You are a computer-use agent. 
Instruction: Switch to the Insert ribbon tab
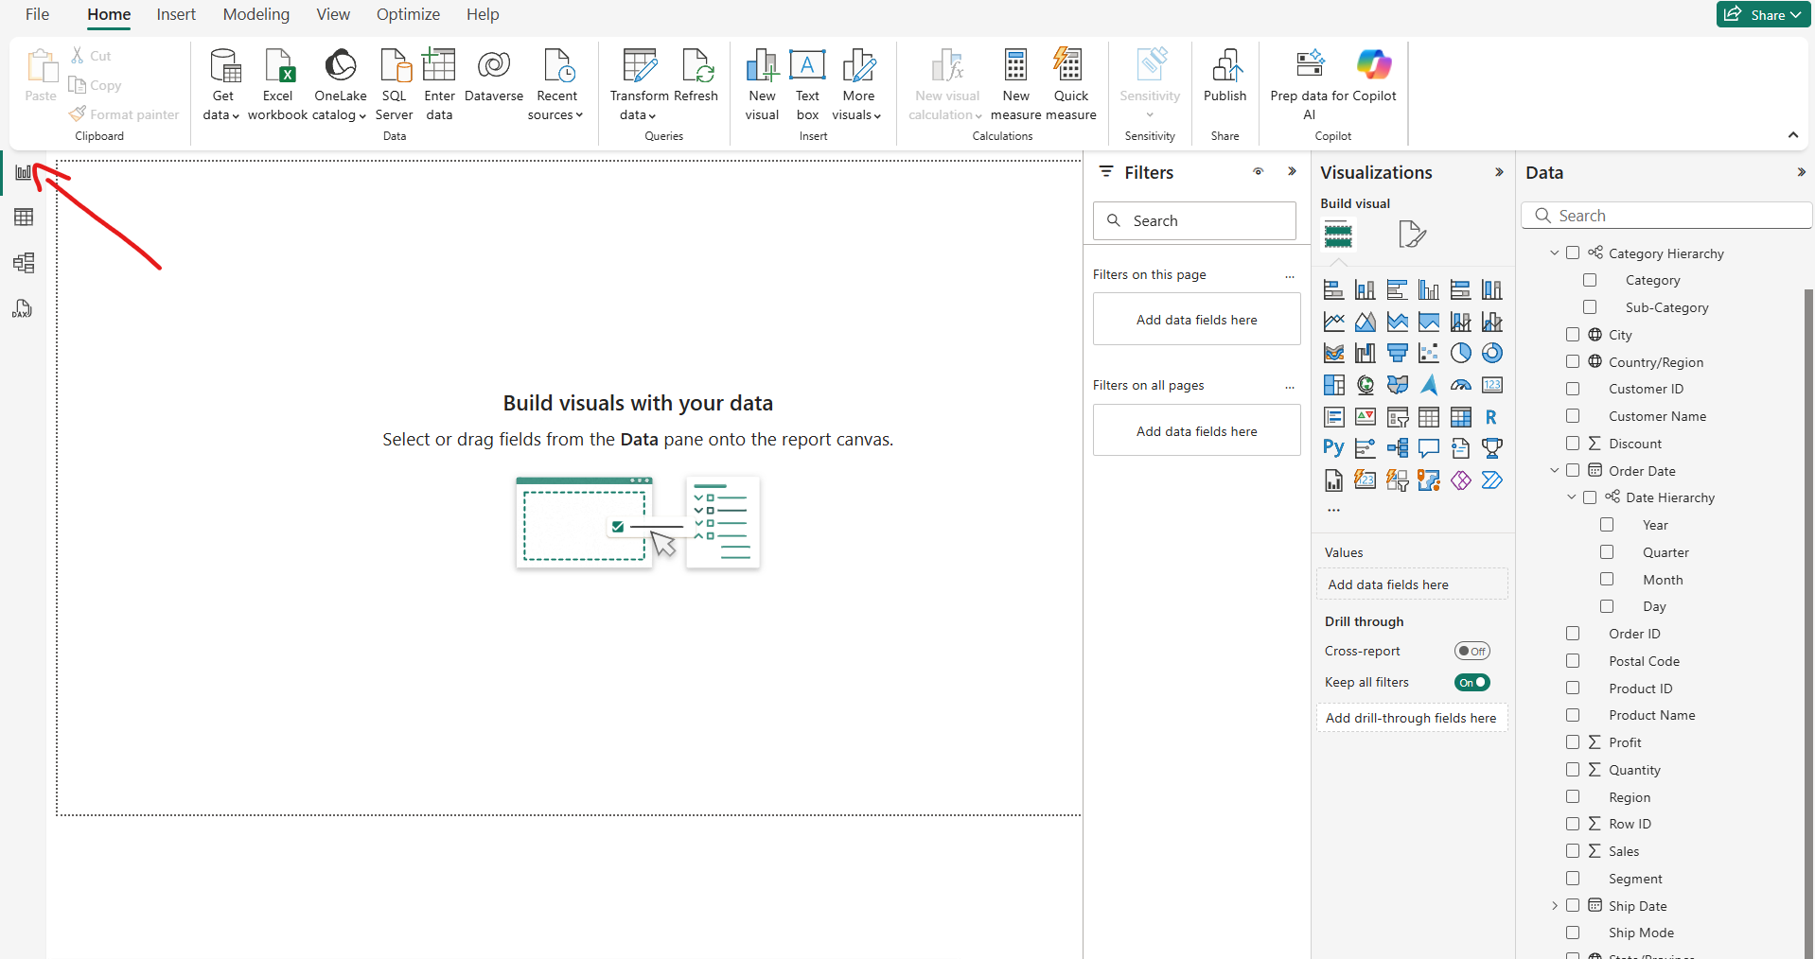pos(176,14)
